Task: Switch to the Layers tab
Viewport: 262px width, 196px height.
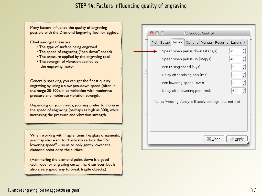Action: [236, 42]
